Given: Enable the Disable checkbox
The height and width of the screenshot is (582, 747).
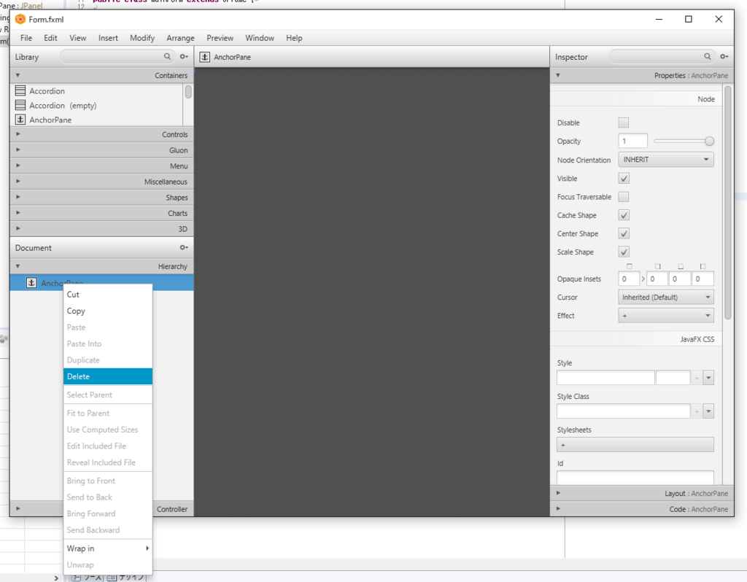Looking at the screenshot, I should 623,123.
